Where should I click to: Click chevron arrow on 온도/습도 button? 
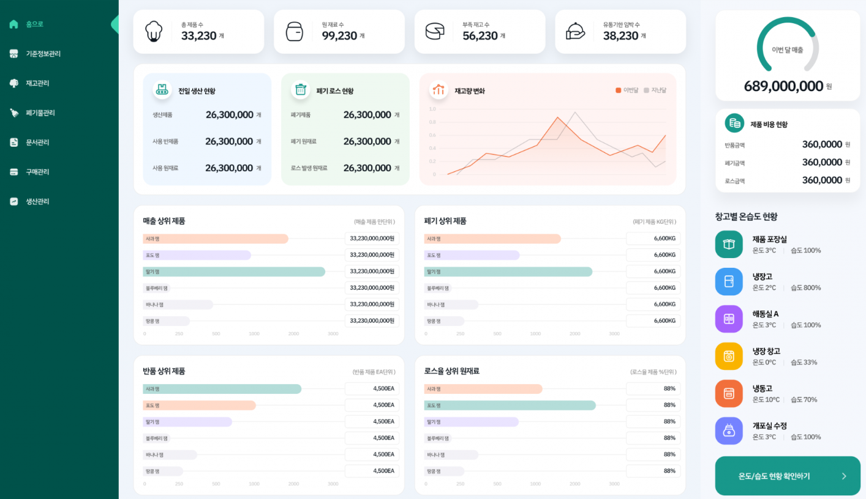tap(844, 476)
